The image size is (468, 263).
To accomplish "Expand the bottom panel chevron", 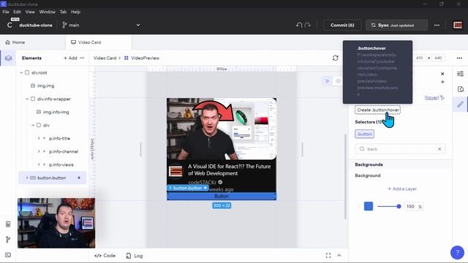I will [x=339, y=255].
